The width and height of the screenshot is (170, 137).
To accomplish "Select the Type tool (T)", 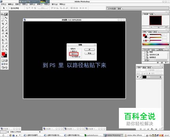I will click(x=6, y=40).
